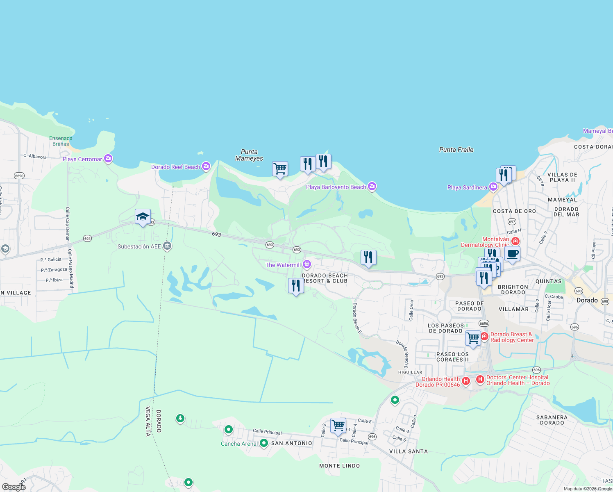Click the Paseo Los Corales II label

453,357
